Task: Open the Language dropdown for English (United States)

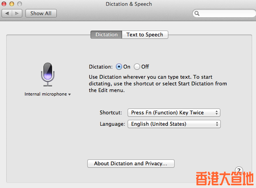Action: tap(174, 124)
